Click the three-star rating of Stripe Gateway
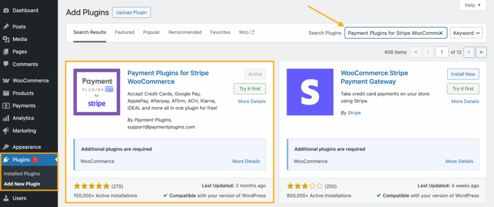The image size is (494, 207). click(305, 186)
